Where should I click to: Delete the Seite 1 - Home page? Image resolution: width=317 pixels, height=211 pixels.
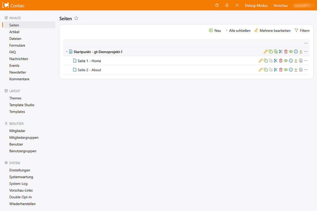(281, 61)
